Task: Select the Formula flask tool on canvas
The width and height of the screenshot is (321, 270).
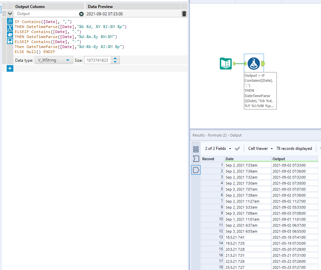Action: point(254,63)
